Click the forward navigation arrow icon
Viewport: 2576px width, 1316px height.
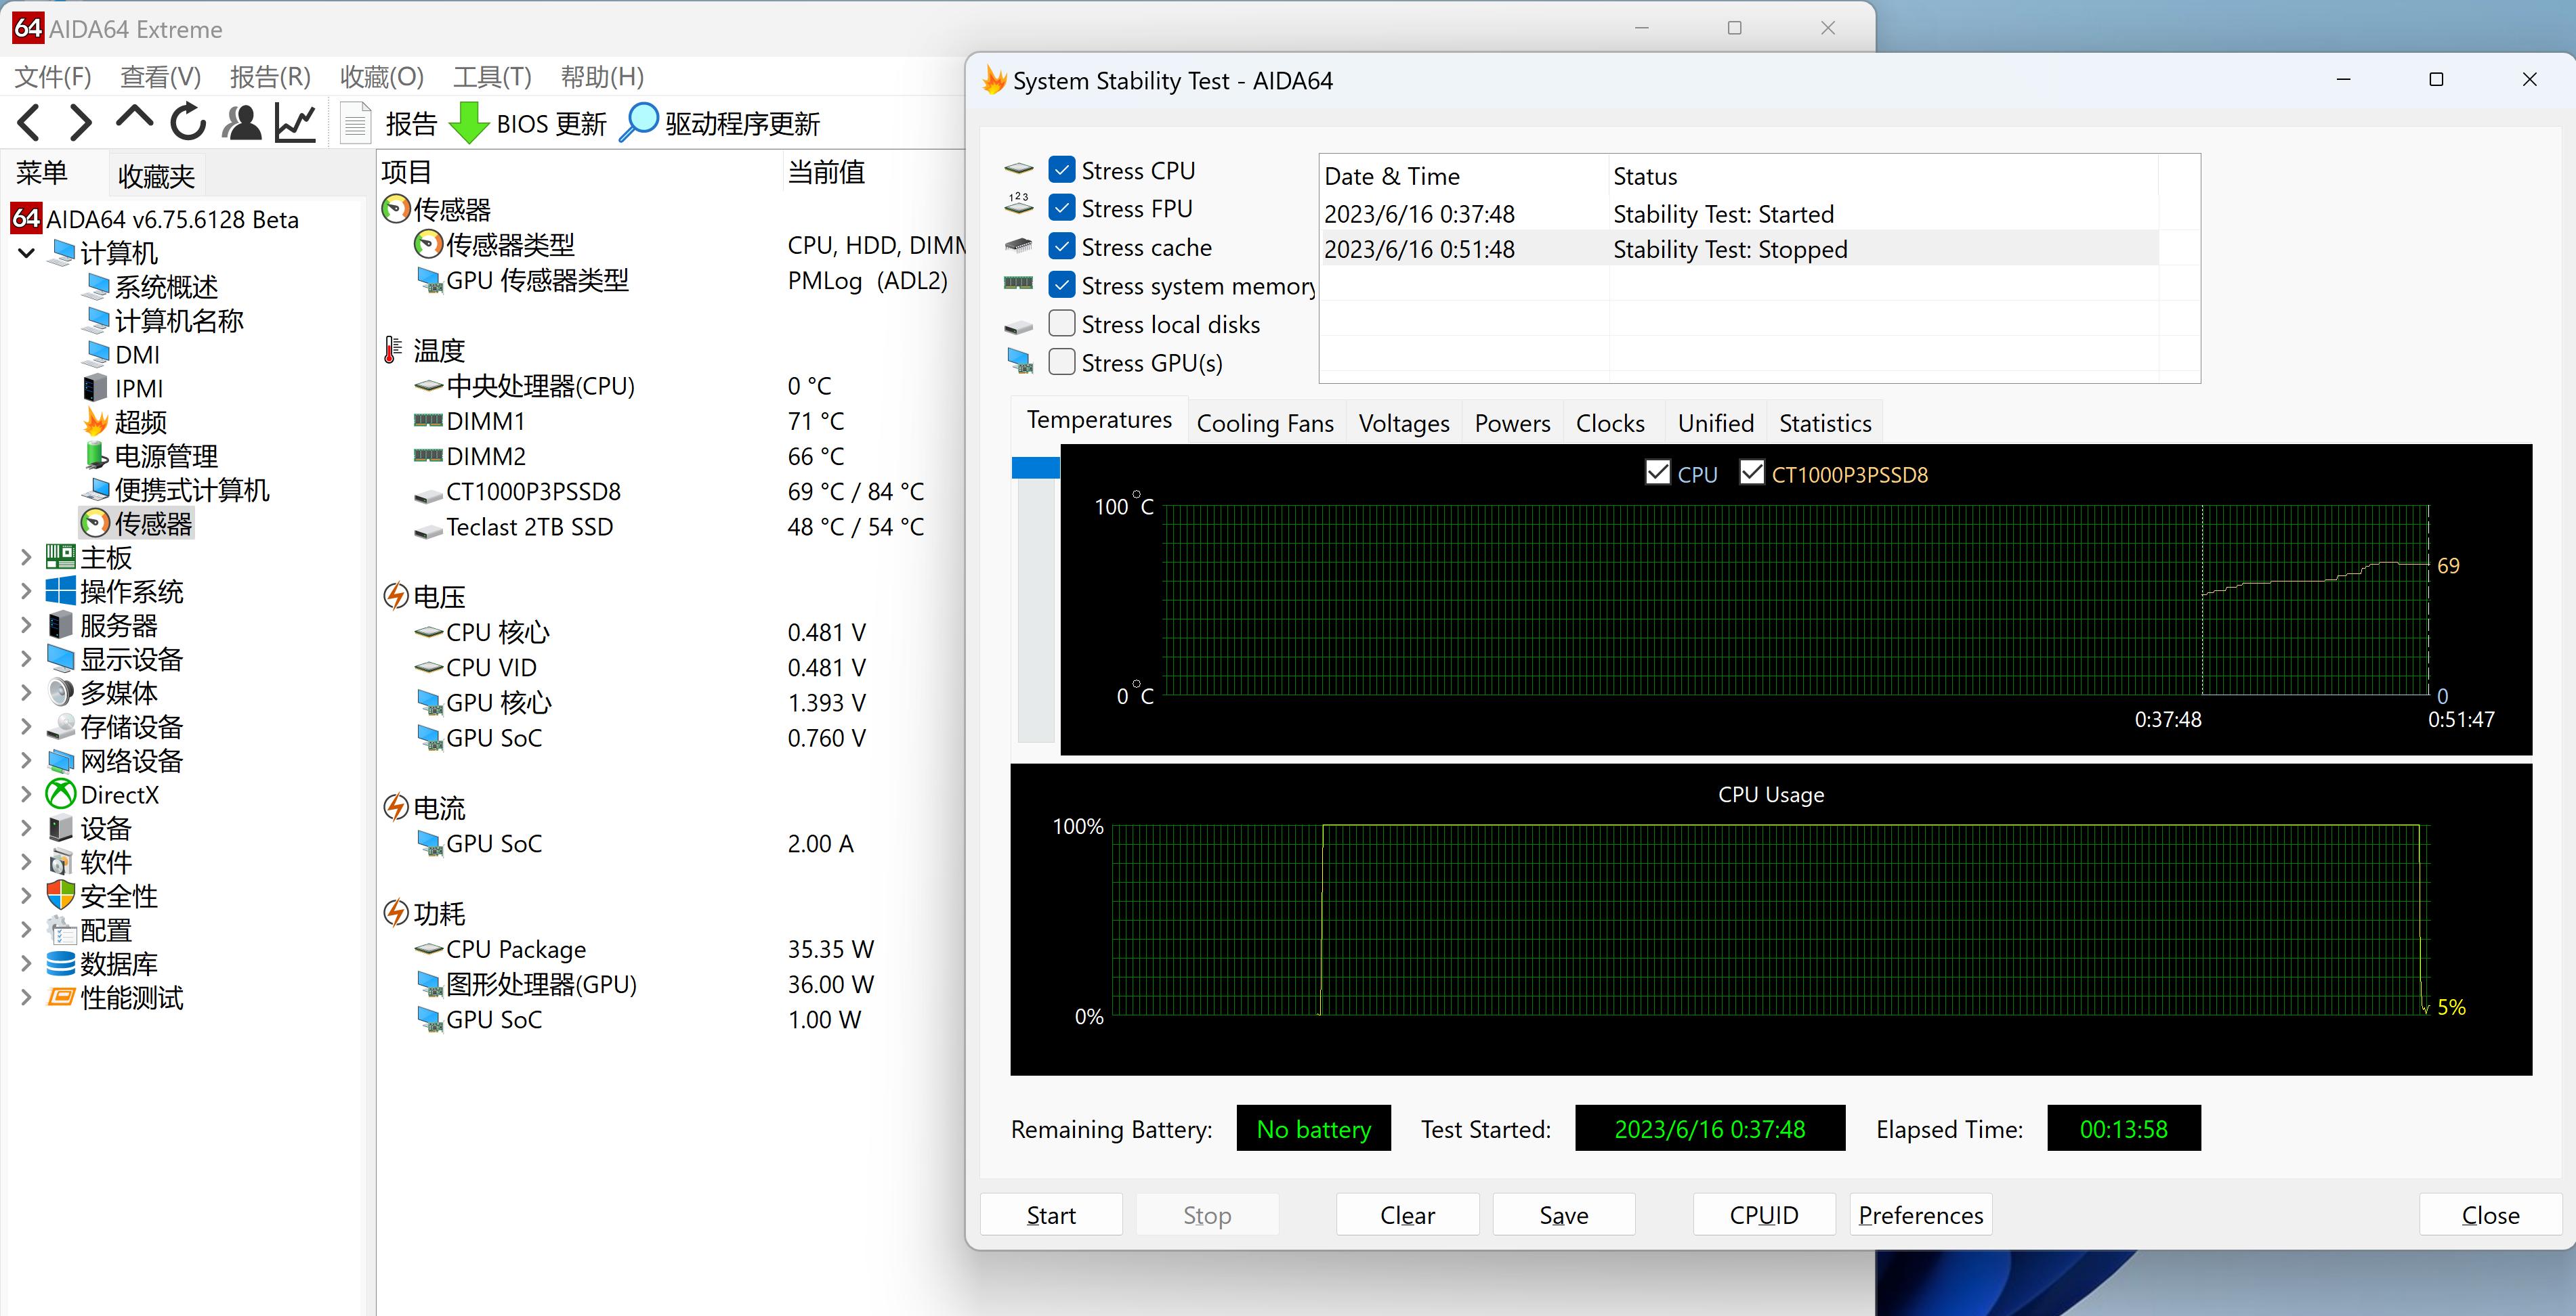coord(80,123)
